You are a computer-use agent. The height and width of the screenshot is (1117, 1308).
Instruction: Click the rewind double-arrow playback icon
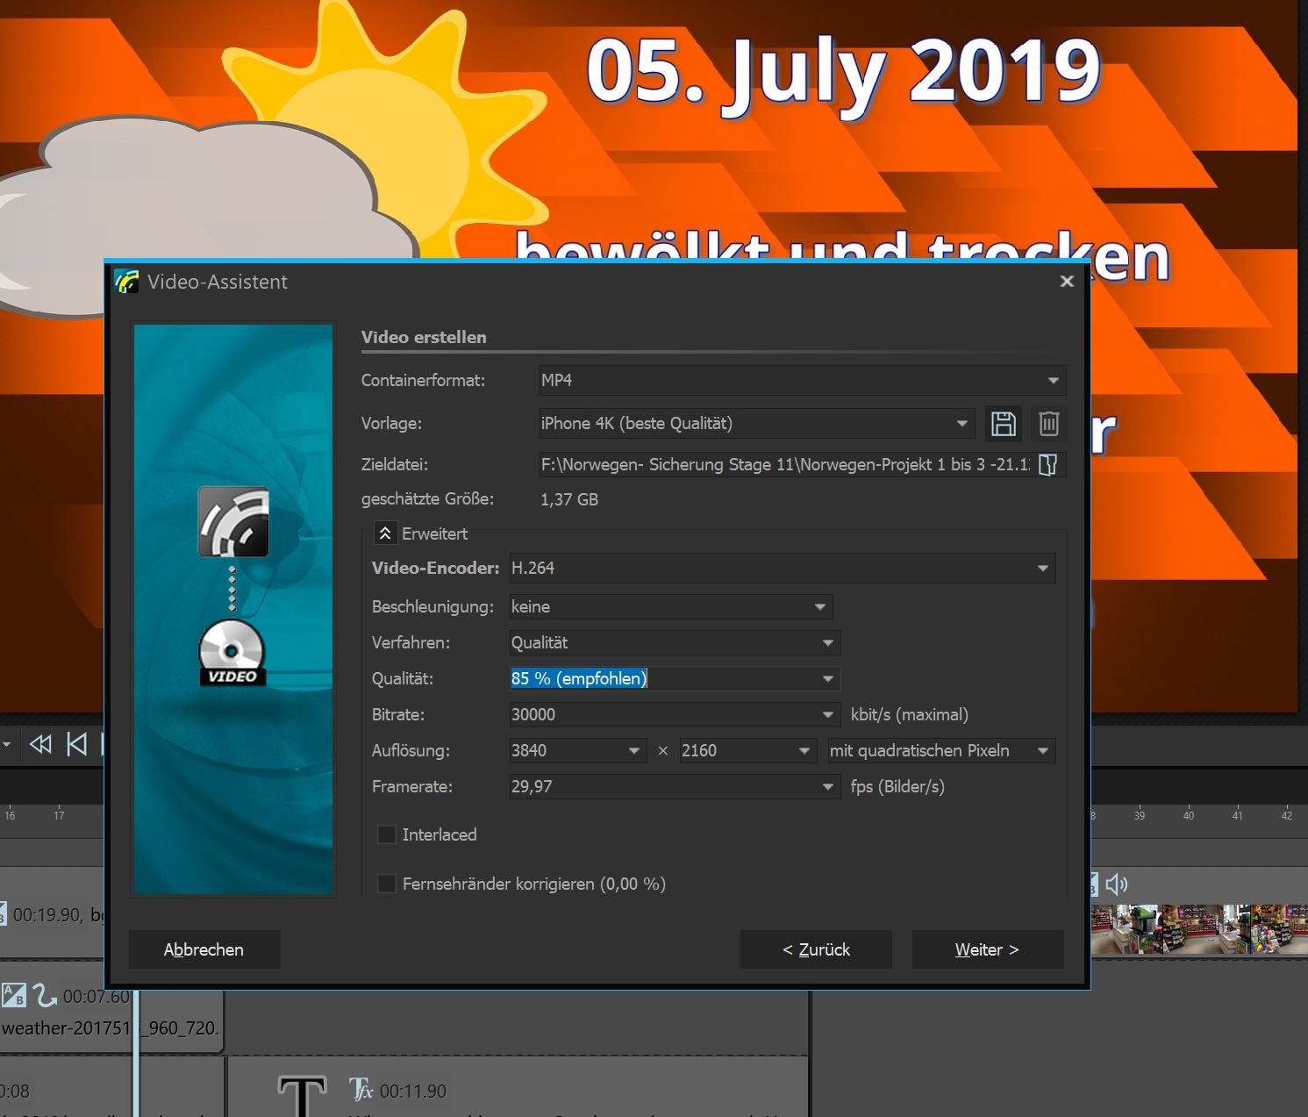[40, 745]
